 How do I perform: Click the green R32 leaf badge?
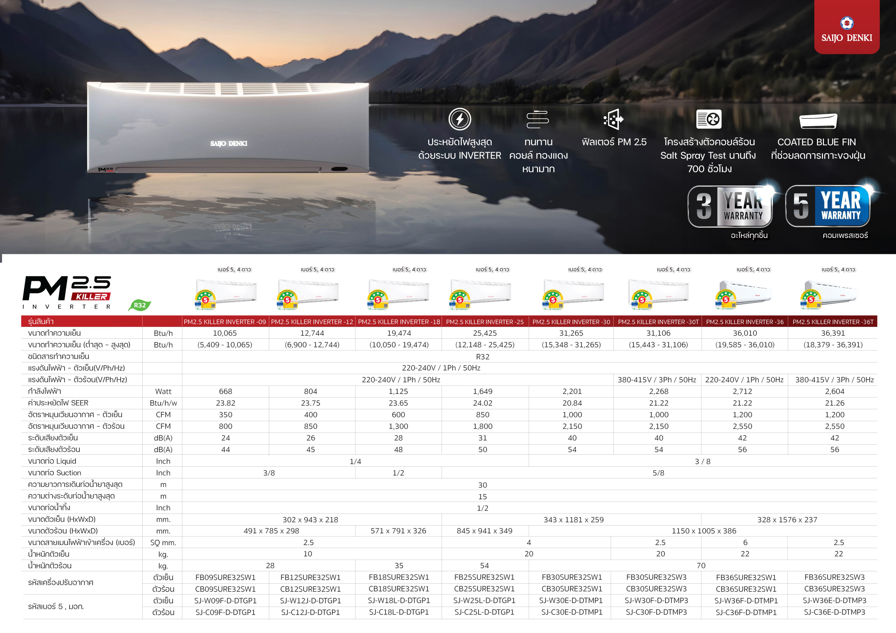point(139,305)
